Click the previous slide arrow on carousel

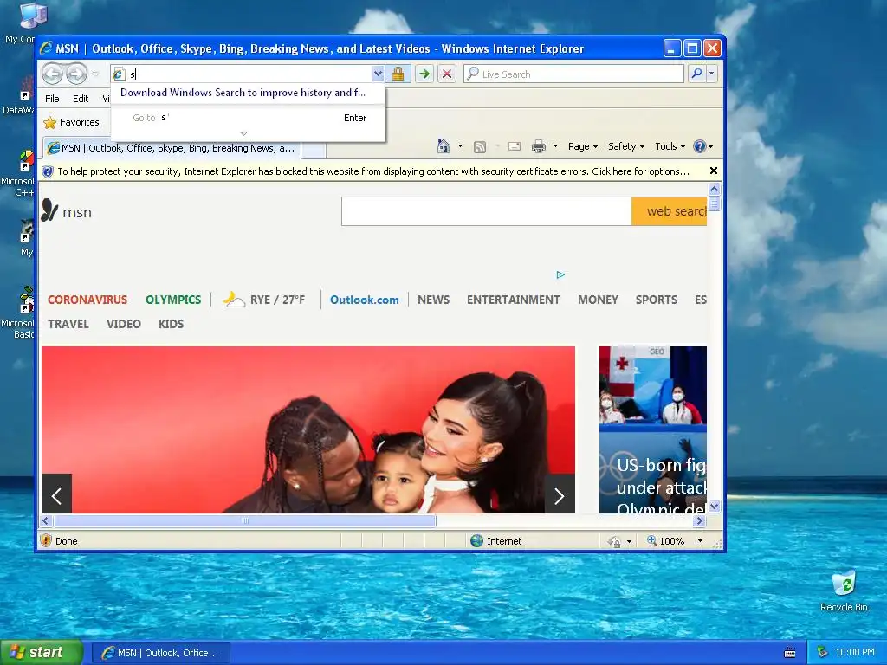tap(56, 494)
